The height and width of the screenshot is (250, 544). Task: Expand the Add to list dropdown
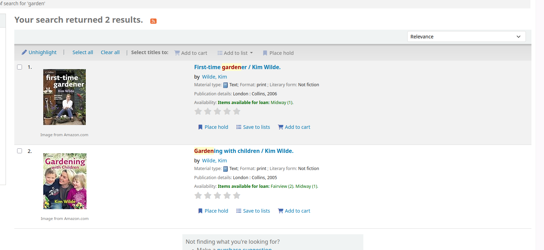pos(235,53)
